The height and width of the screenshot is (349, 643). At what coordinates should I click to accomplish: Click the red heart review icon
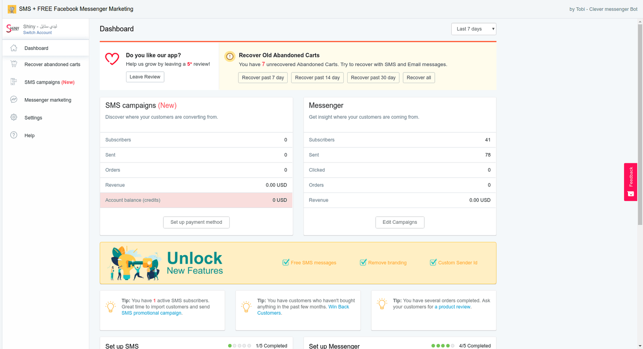coord(112,59)
